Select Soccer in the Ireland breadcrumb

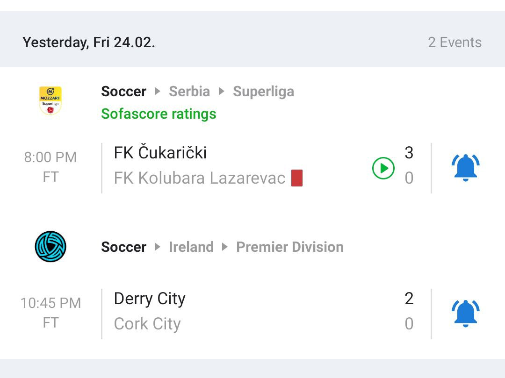pyautogui.click(x=123, y=247)
